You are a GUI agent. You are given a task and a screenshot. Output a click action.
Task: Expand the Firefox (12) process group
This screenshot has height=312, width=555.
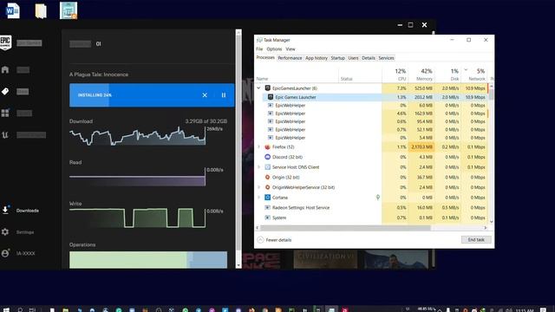pyautogui.click(x=258, y=146)
